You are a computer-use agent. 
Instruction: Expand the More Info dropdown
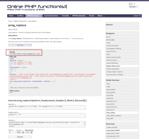[20, 45]
